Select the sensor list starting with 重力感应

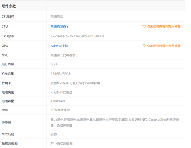tap(115, 123)
